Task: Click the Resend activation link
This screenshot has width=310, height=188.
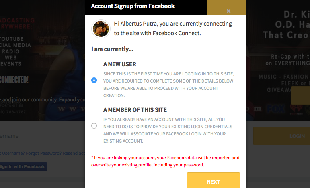Action: (x=74, y=153)
